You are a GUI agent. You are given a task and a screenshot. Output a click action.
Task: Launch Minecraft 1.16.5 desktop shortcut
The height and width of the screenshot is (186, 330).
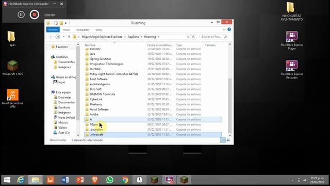[12, 68]
